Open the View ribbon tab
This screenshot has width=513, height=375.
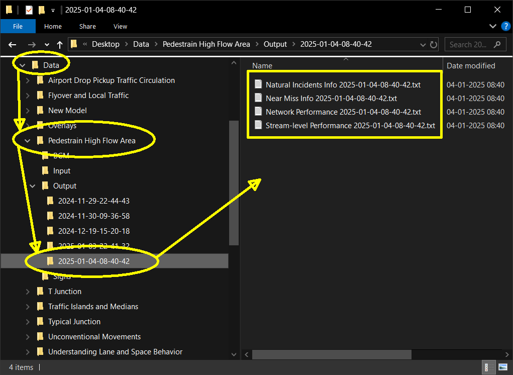120,26
